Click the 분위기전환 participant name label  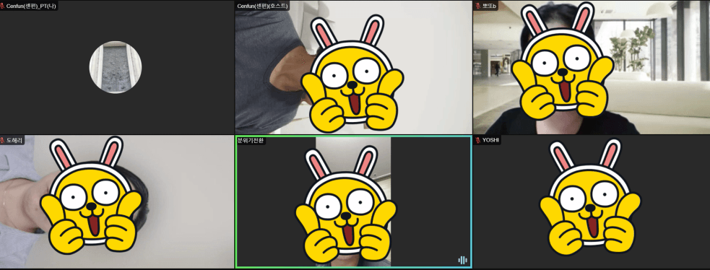tap(251, 141)
